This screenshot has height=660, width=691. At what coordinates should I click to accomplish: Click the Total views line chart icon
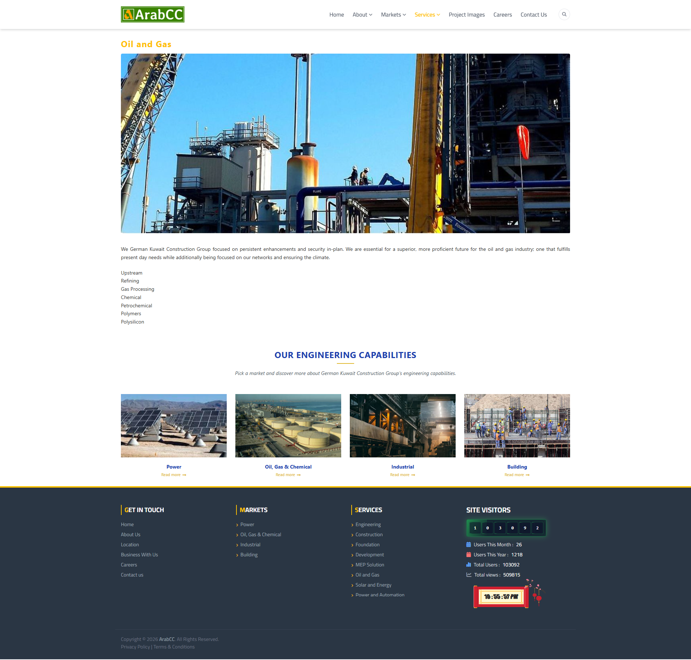point(469,575)
